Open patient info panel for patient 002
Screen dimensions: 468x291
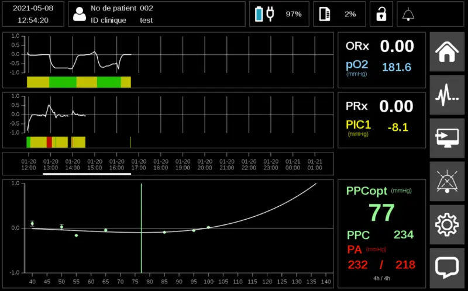point(157,14)
